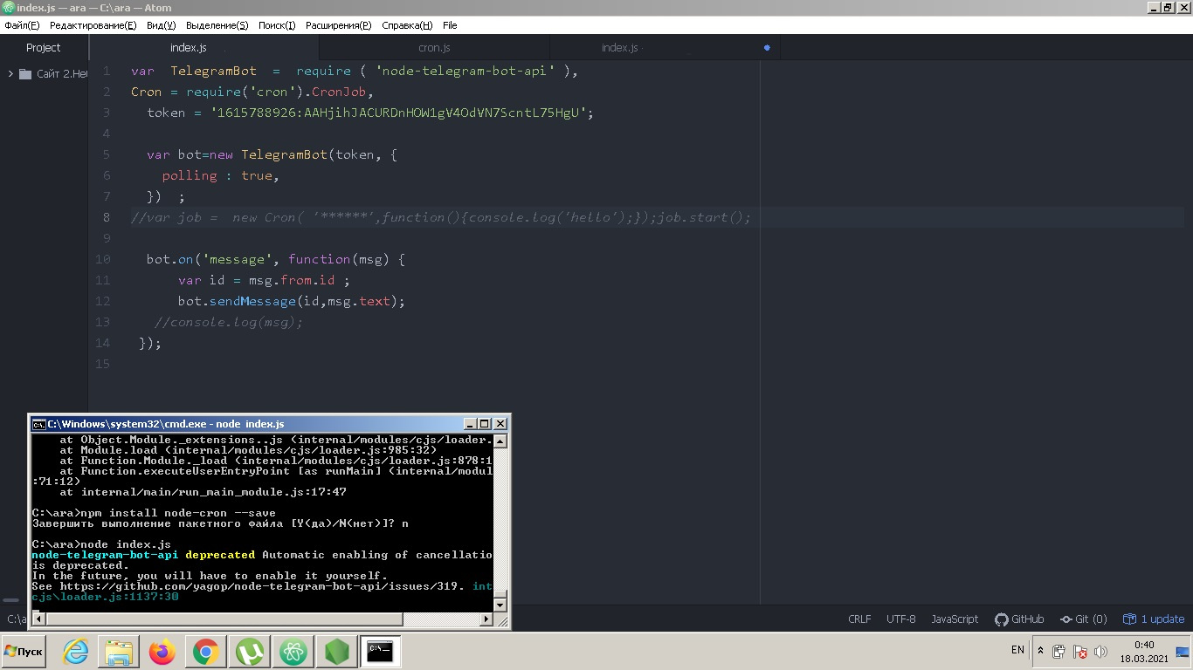Launch Firefox from the taskbar

(162, 652)
